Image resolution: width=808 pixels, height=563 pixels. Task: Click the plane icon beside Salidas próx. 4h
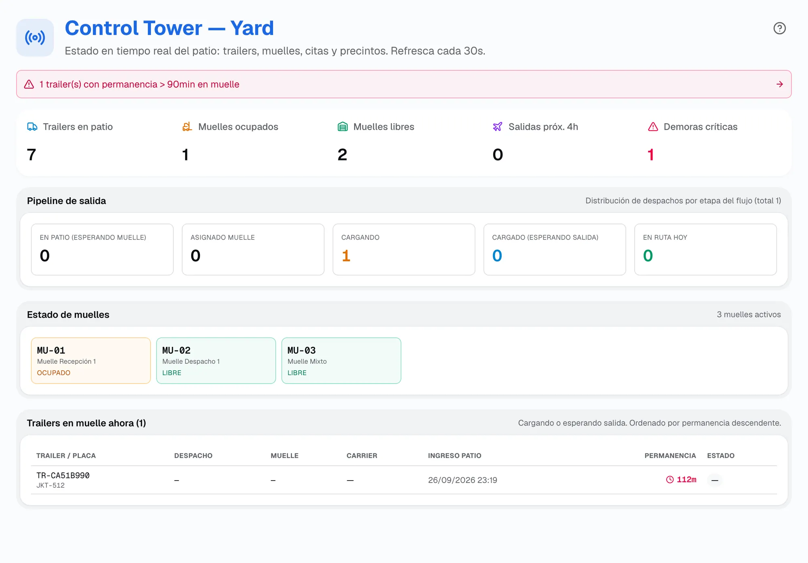coord(497,127)
